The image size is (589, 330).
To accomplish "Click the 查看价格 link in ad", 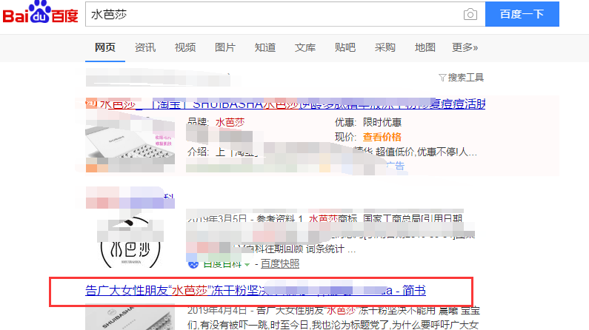I will (382, 137).
